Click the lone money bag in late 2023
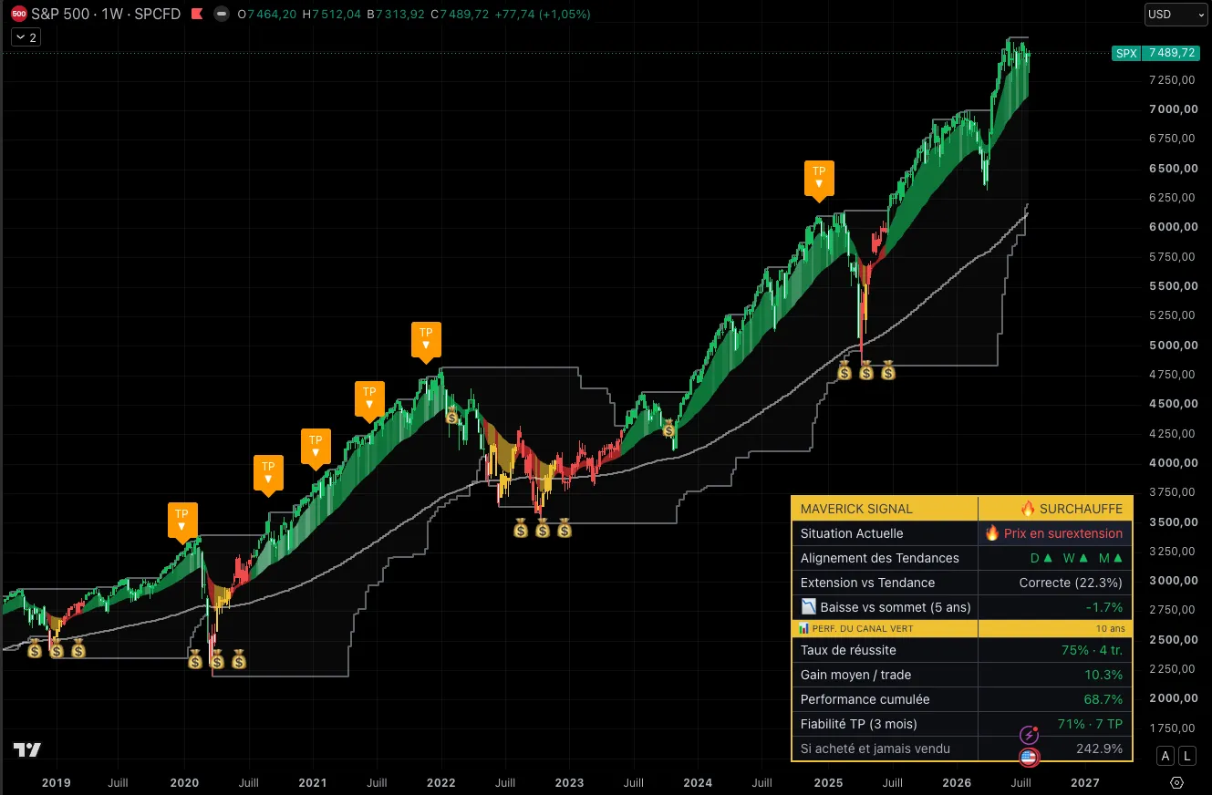The width and height of the screenshot is (1212, 795). point(668,429)
